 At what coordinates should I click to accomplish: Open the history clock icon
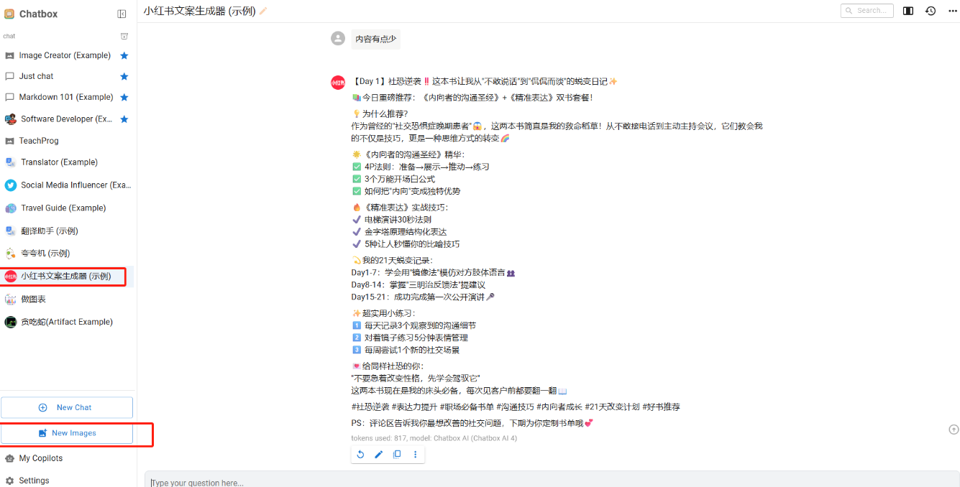click(931, 11)
